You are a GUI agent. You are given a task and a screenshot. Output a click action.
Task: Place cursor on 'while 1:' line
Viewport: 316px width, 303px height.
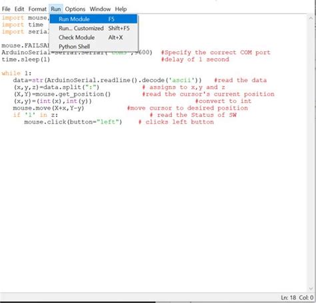pos(17,73)
